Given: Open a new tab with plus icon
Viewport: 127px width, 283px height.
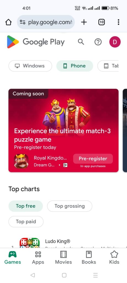Looking at the screenshot, I should click(84, 22).
